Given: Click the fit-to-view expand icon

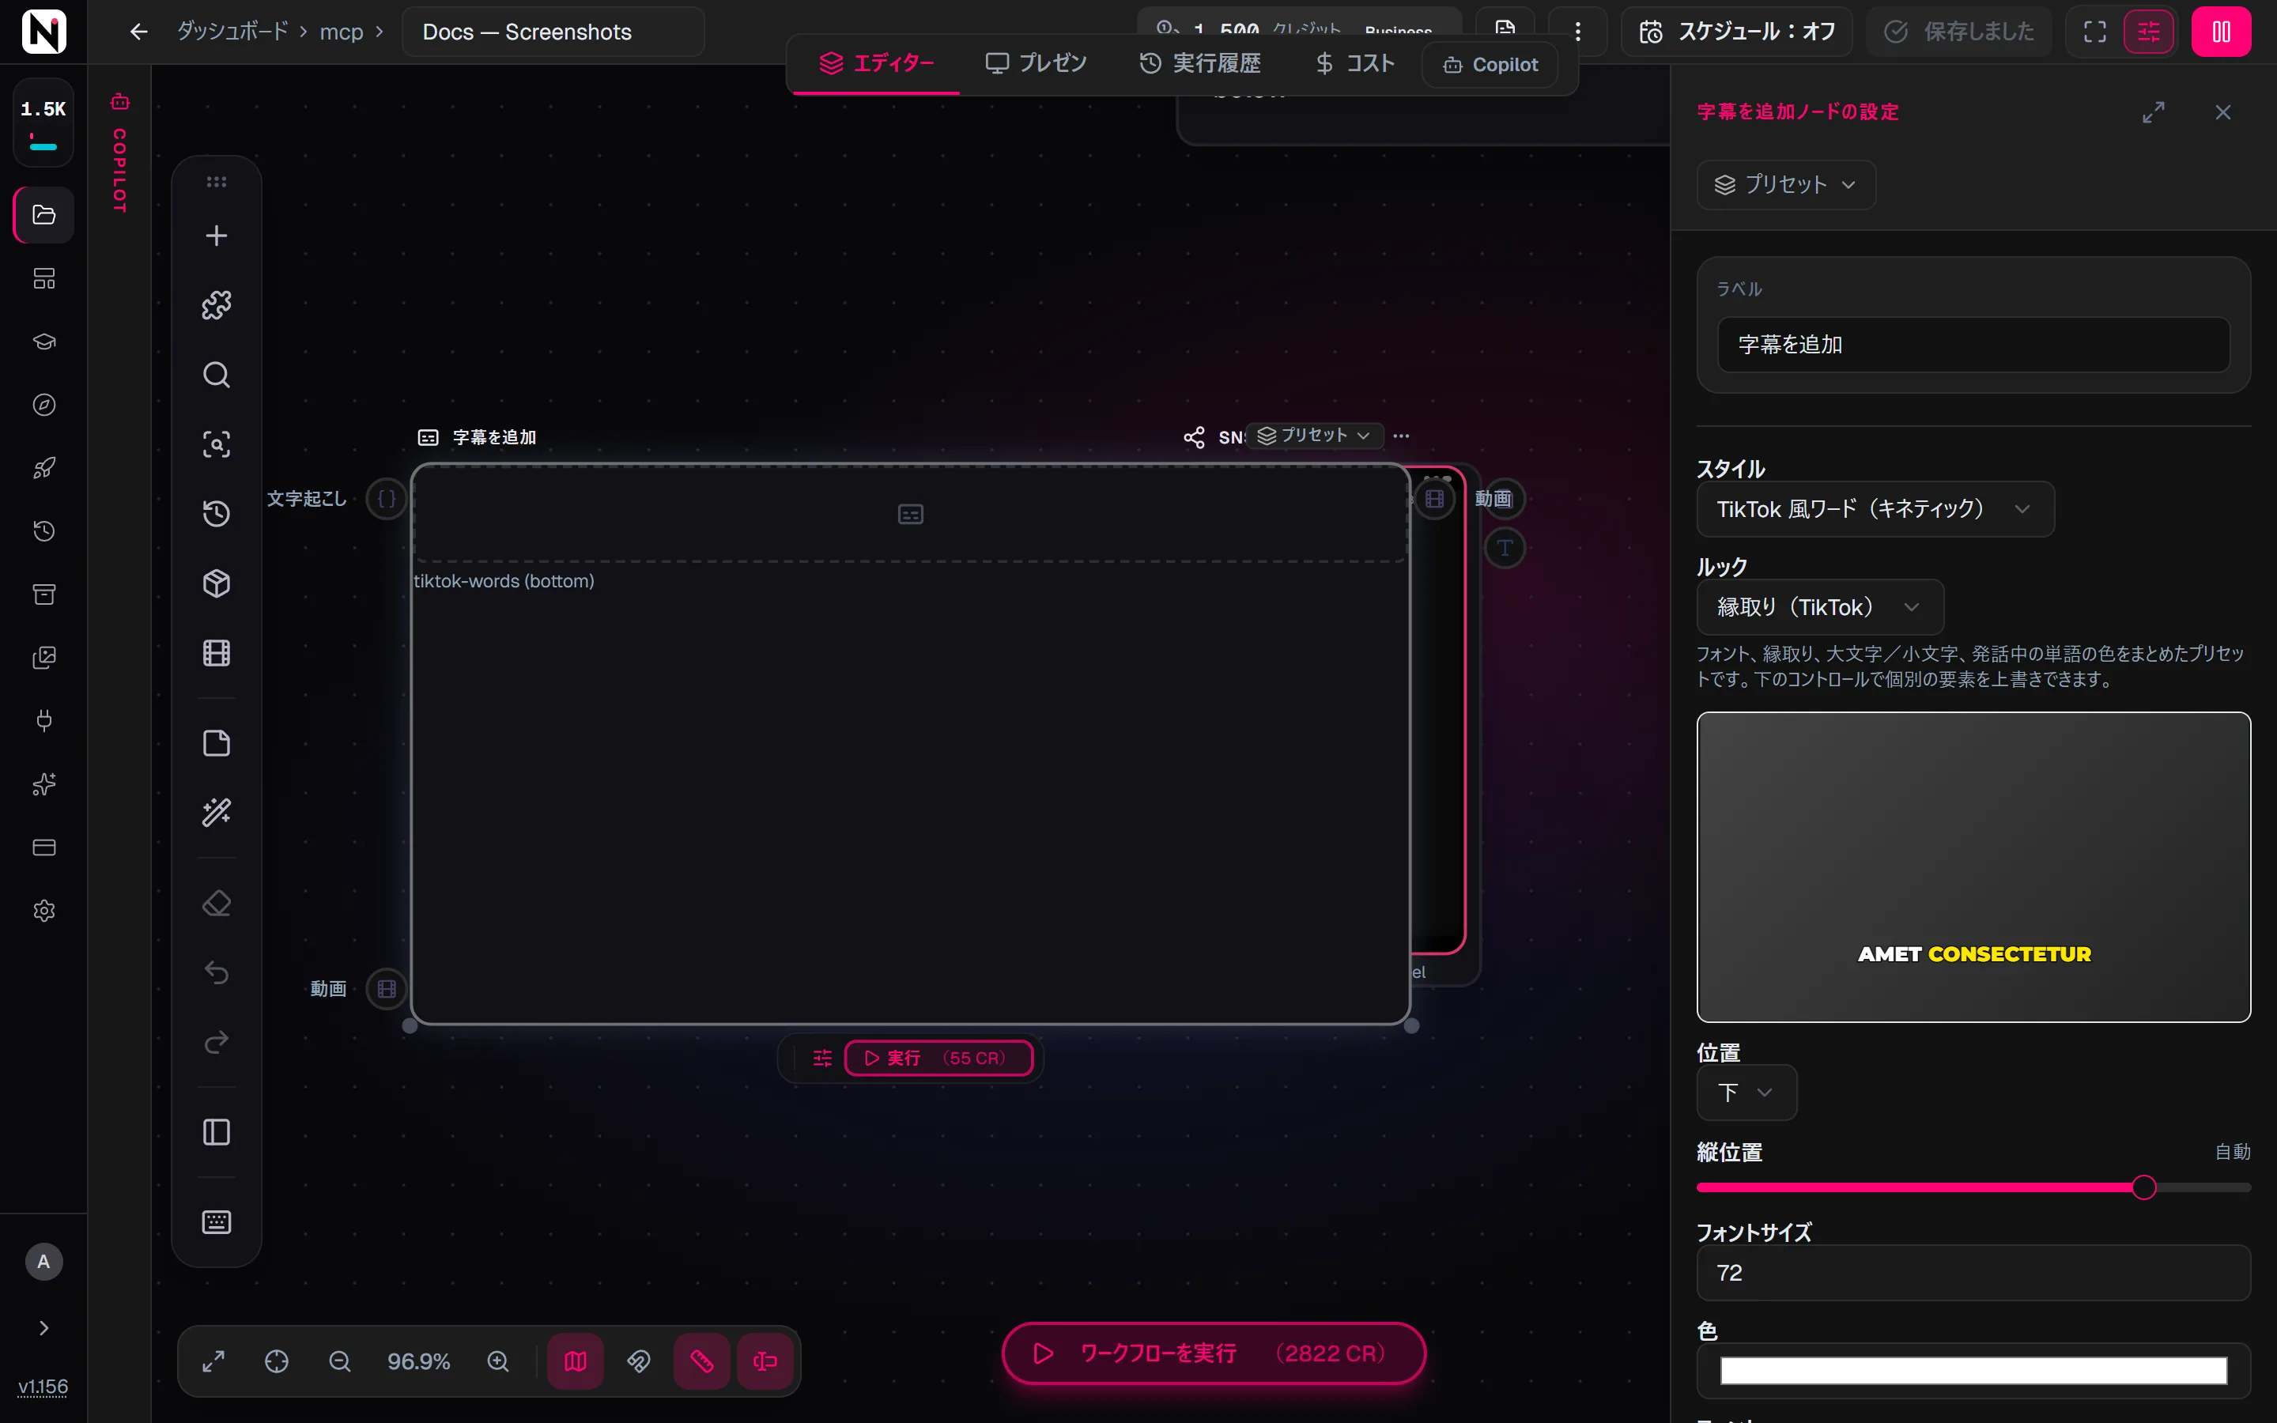Looking at the screenshot, I should click(x=213, y=1362).
